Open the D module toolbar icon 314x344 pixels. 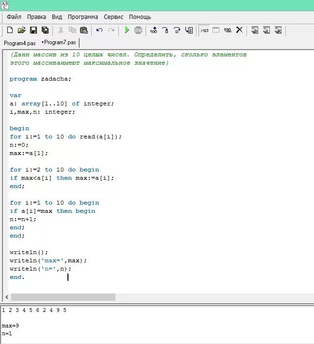click(255, 30)
